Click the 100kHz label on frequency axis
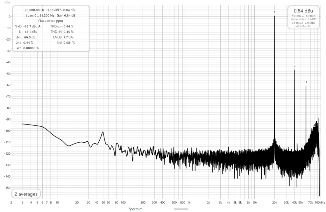The height and width of the screenshot is (212, 326). [x=320, y=202]
